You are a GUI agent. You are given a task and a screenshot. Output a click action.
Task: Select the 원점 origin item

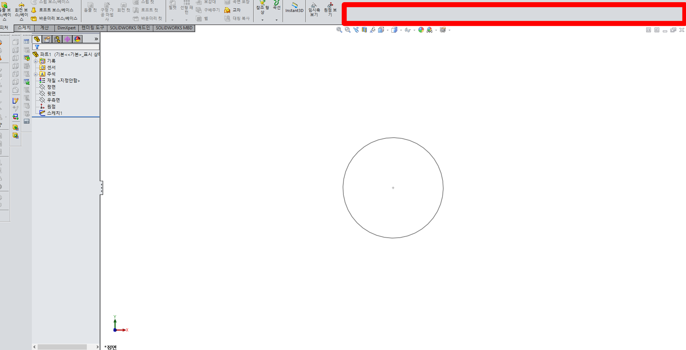(47, 107)
